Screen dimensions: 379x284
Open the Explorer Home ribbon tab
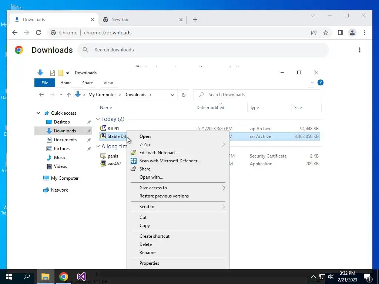(66, 83)
